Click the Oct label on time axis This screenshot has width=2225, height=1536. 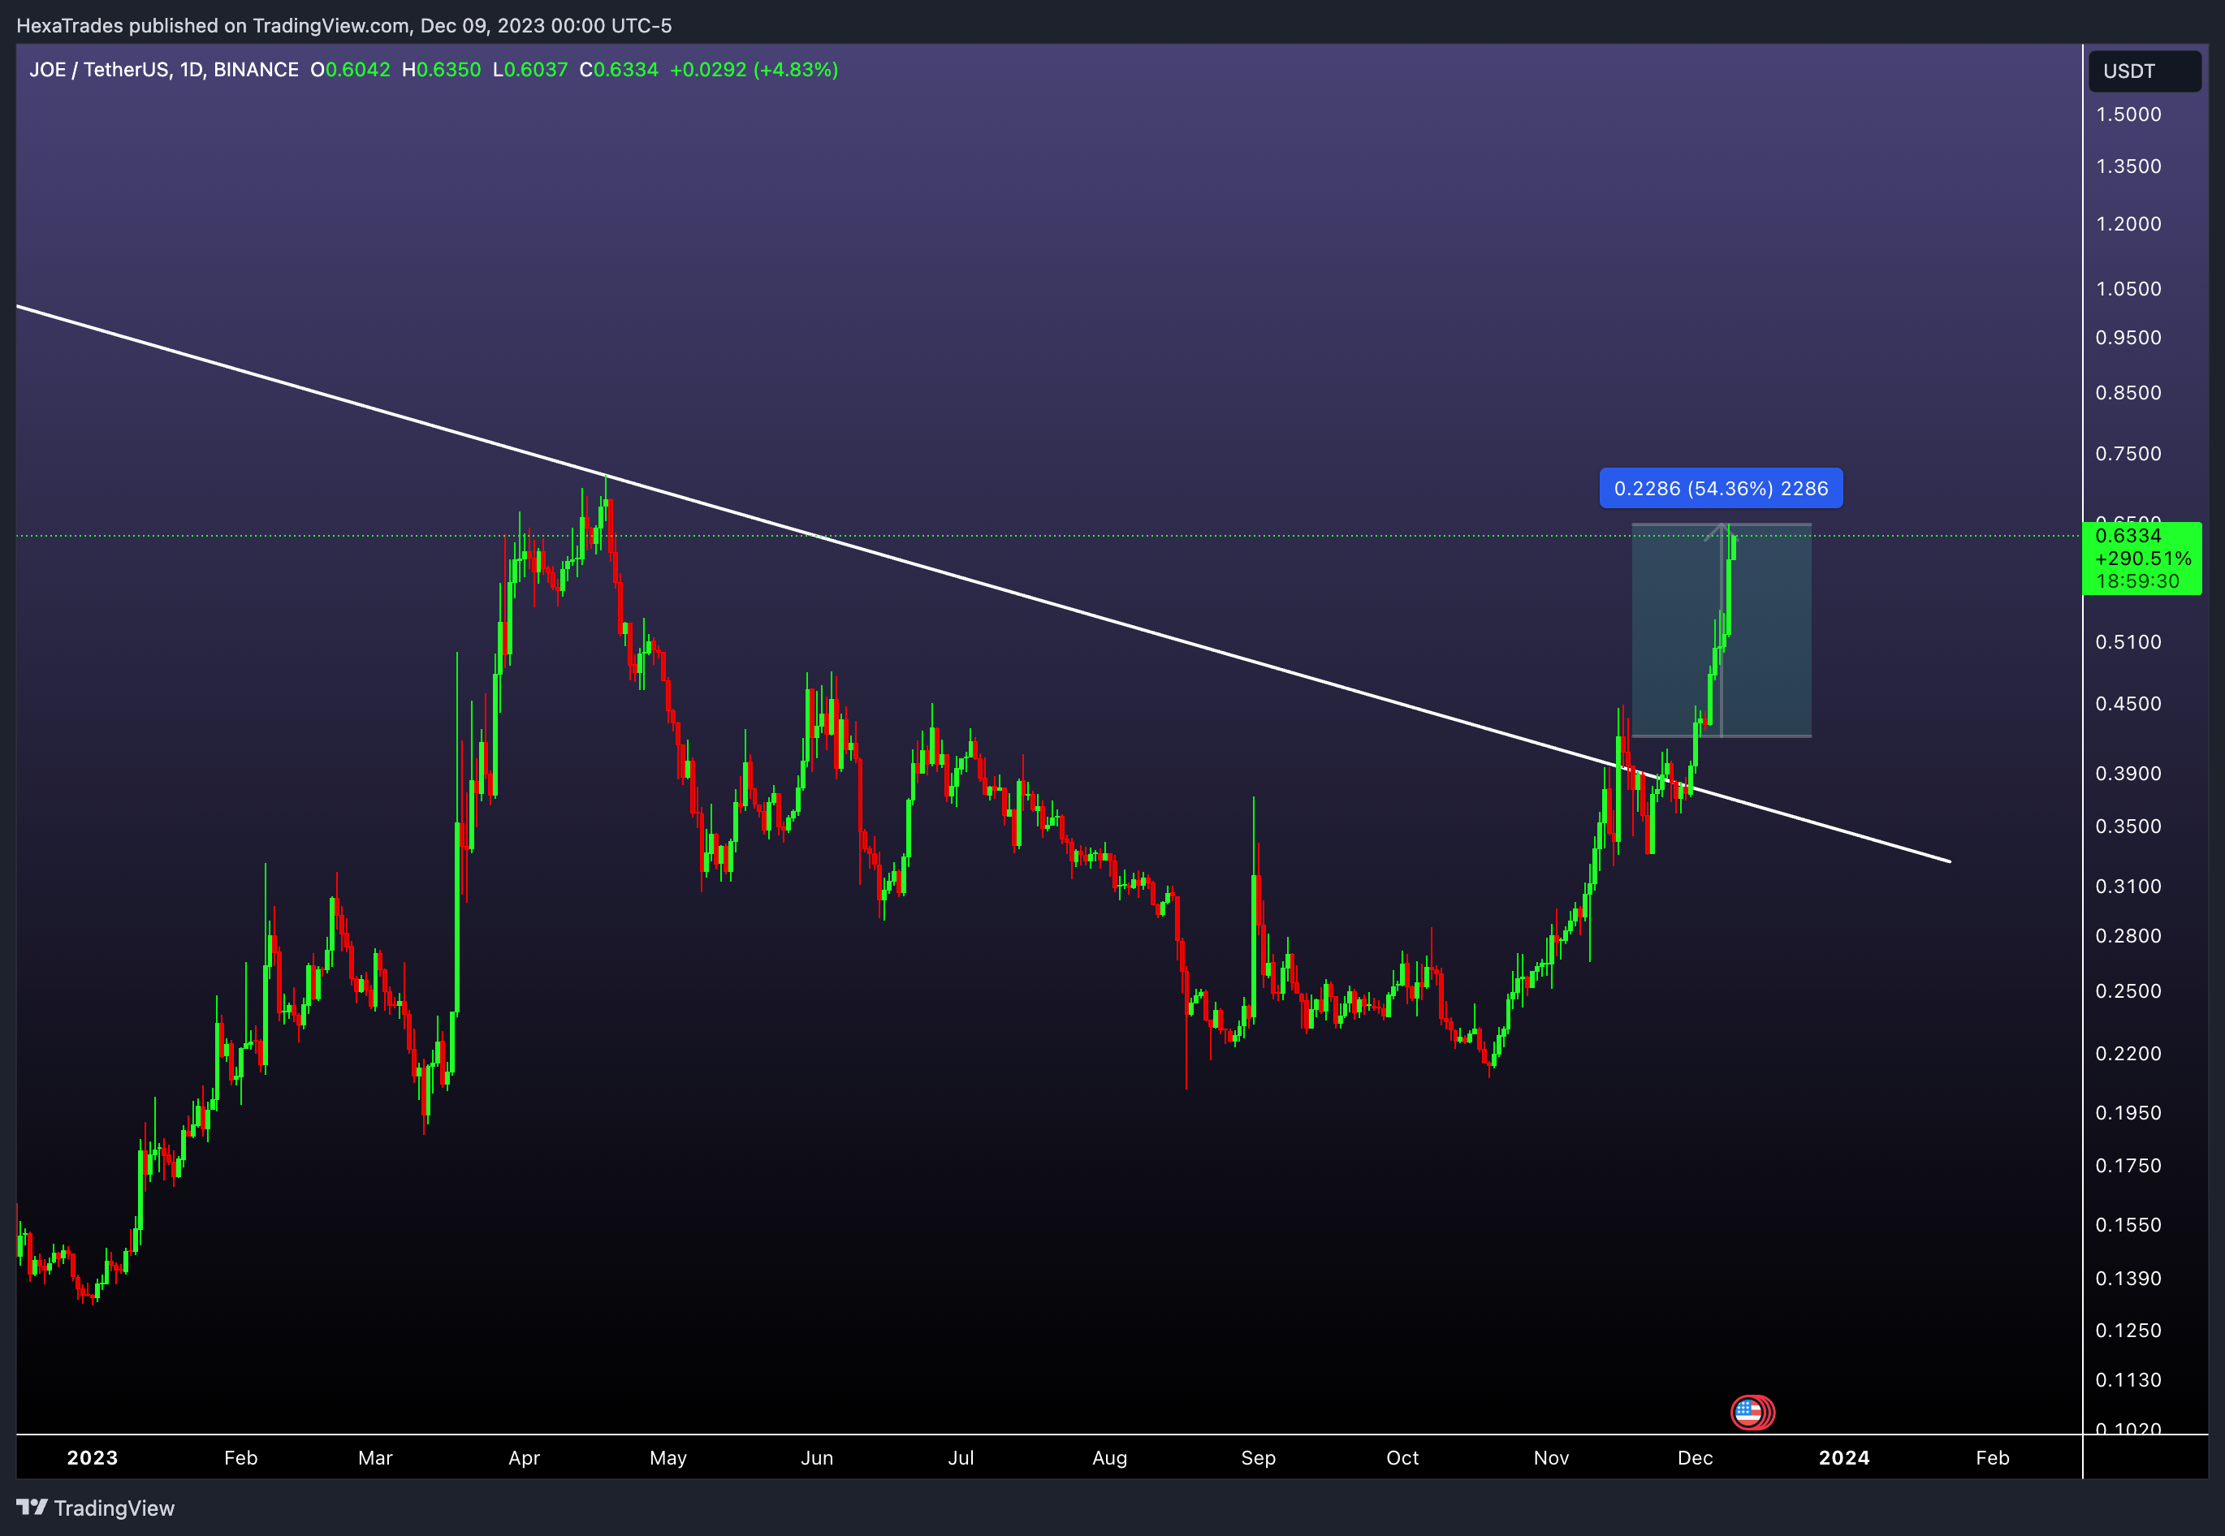coord(1402,1457)
